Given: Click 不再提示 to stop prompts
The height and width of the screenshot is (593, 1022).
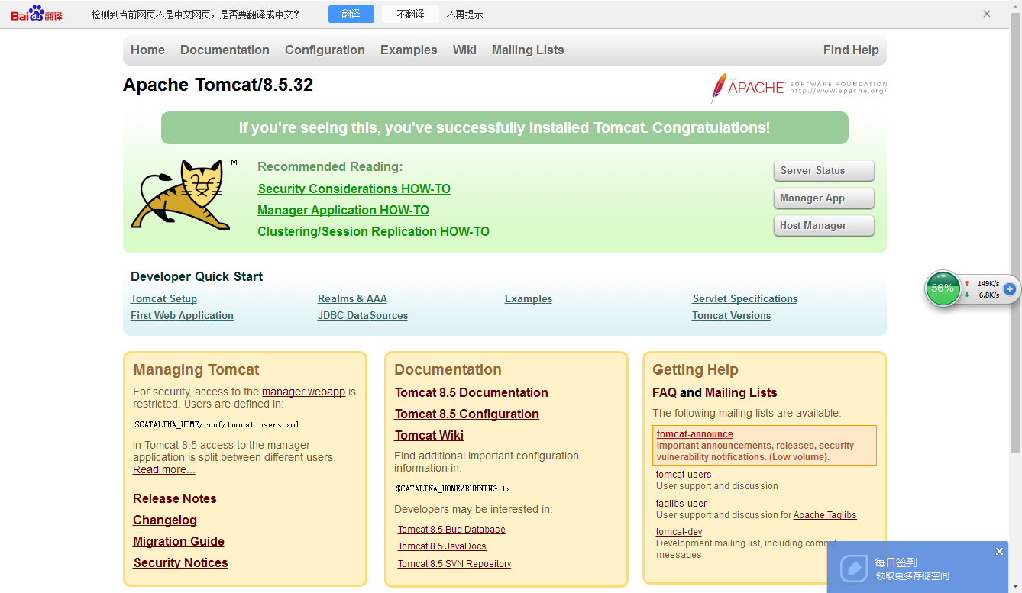Looking at the screenshot, I should pyautogui.click(x=464, y=15).
